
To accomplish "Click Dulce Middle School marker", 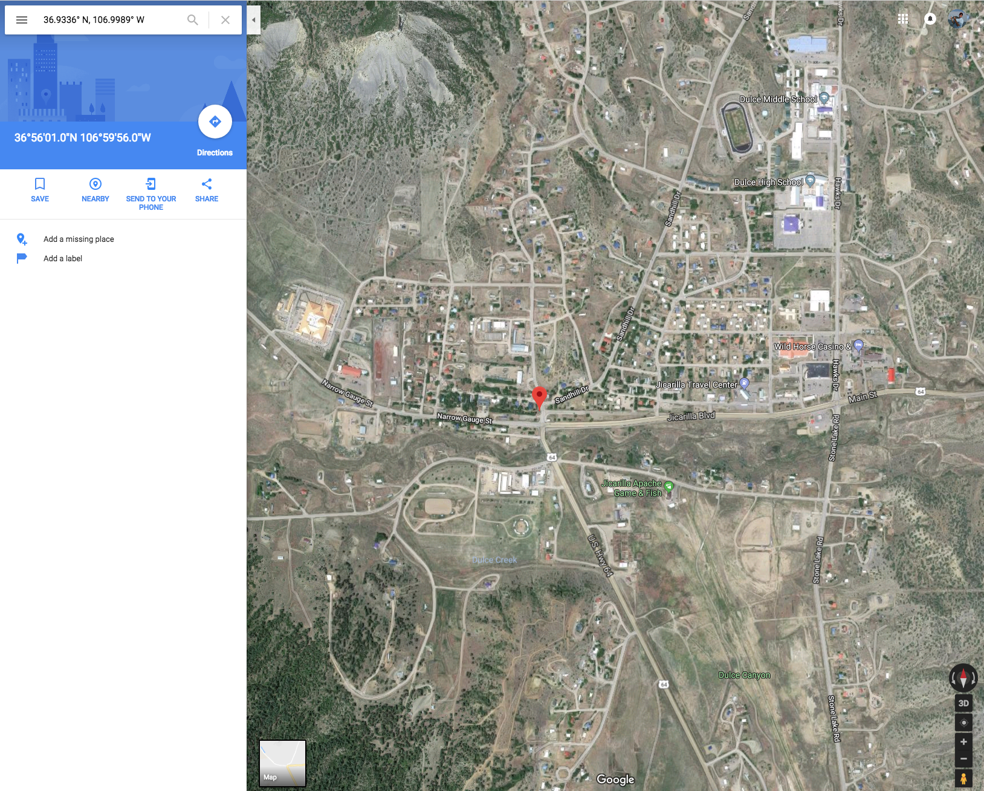I will pos(824,98).
